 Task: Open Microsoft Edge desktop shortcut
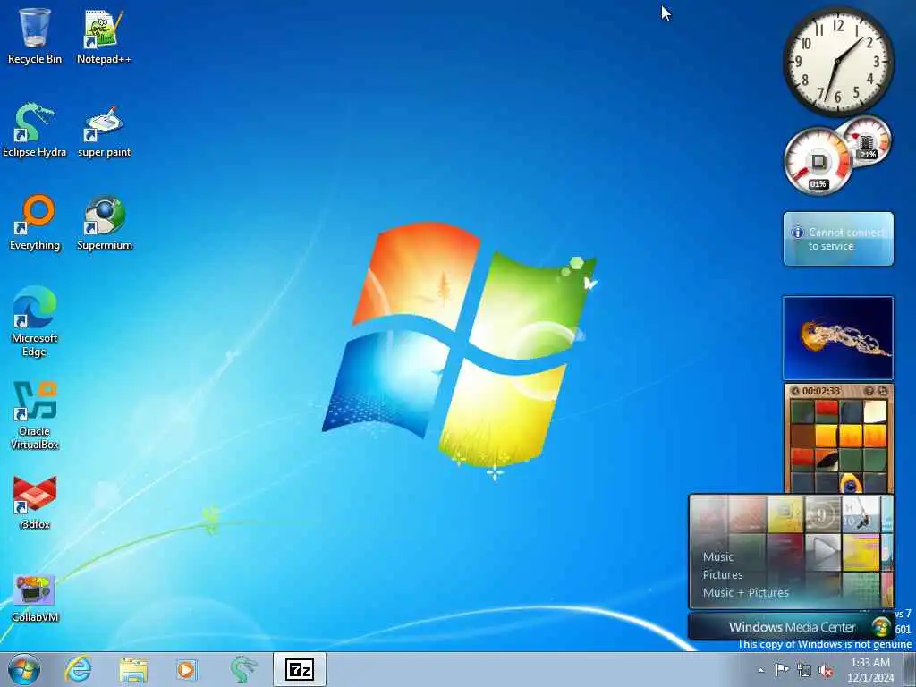tap(35, 321)
